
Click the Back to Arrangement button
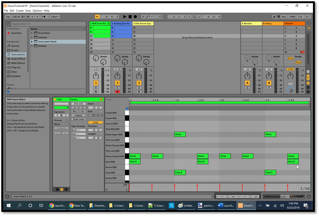[302, 52]
